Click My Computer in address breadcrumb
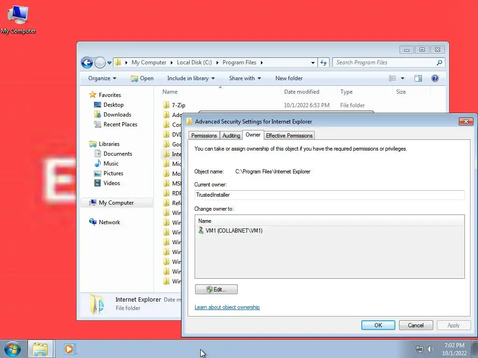Image resolution: width=478 pixels, height=358 pixels. coord(149,62)
